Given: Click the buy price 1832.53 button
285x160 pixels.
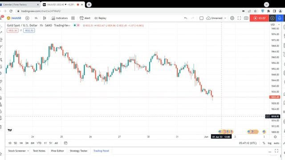Looking at the screenshot, I should click(x=29, y=31).
